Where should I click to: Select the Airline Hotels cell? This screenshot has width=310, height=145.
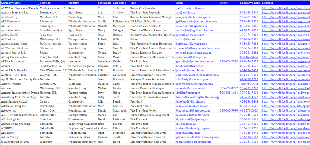pyautogui.click(x=20, y=35)
